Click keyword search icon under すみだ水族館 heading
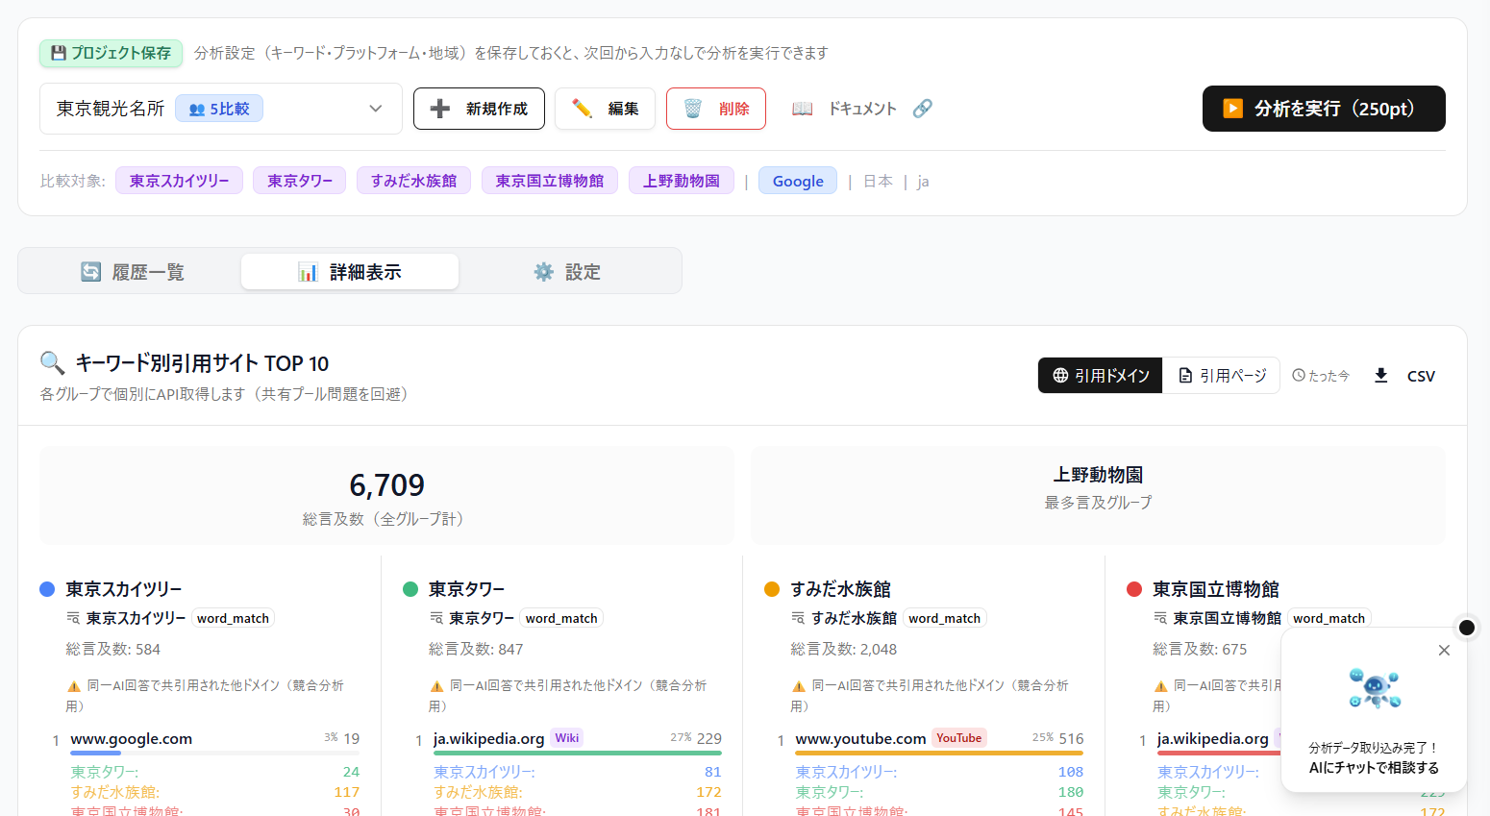Screen dimensions: 1490x816 [x=798, y=618]
